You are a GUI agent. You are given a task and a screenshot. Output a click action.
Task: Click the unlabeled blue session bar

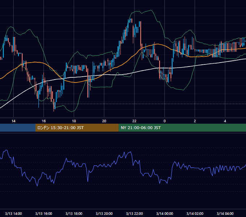coord(18,128)
